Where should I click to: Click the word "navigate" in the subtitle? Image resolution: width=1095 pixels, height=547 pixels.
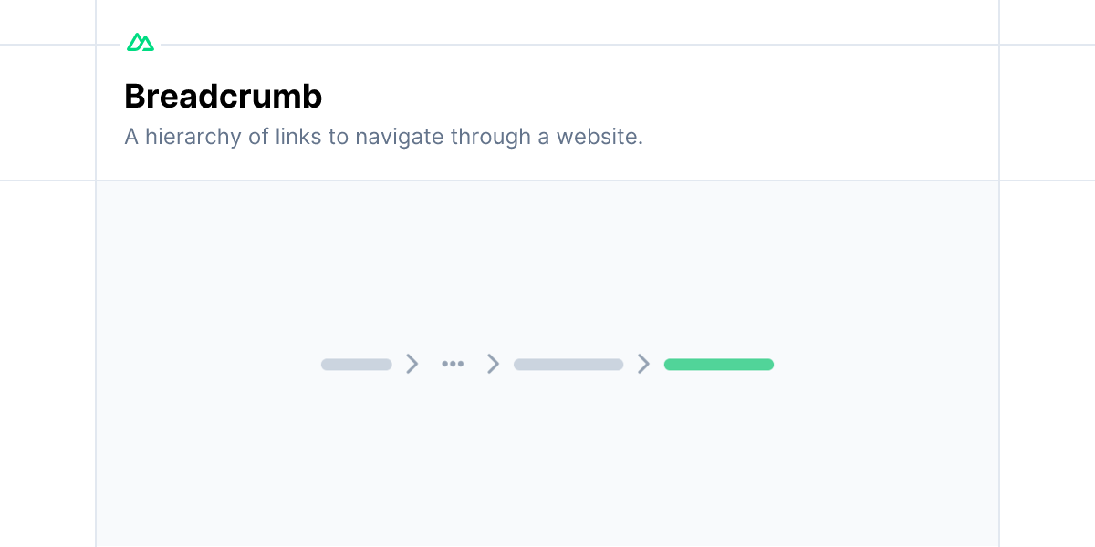click(x=397, y=138)
